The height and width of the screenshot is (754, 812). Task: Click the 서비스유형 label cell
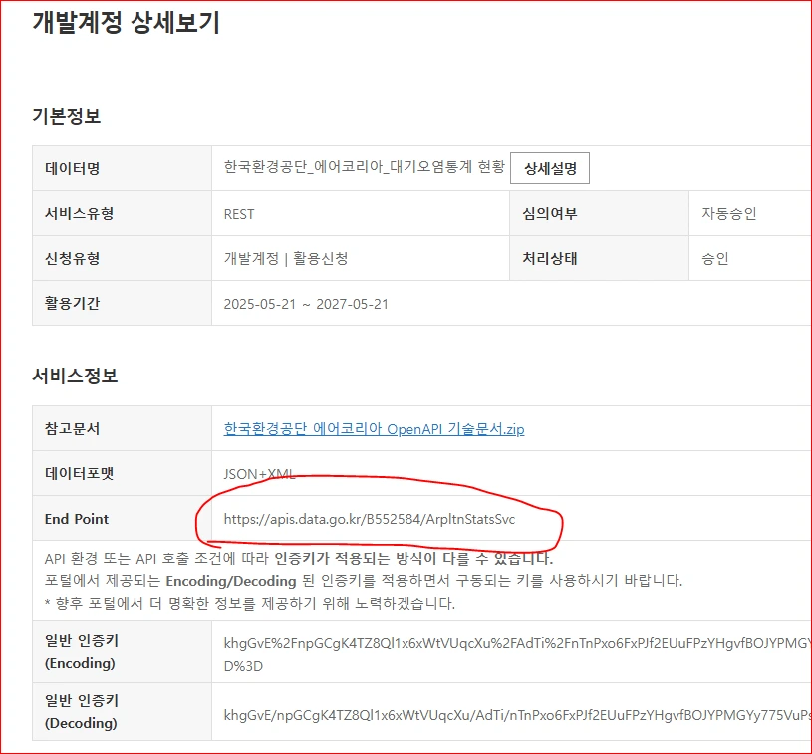click(122, 213)
